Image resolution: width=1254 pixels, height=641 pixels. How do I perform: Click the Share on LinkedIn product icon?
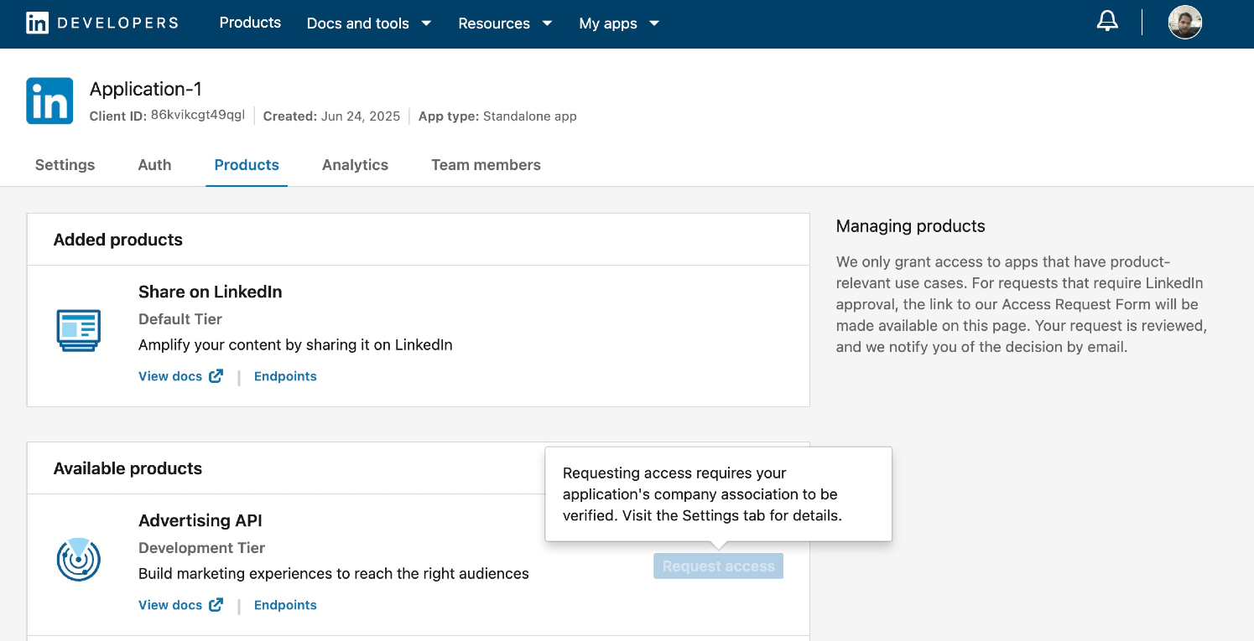79,329
